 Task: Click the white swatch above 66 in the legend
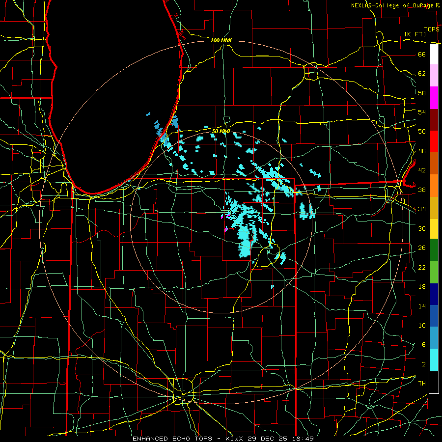point(434,54)
